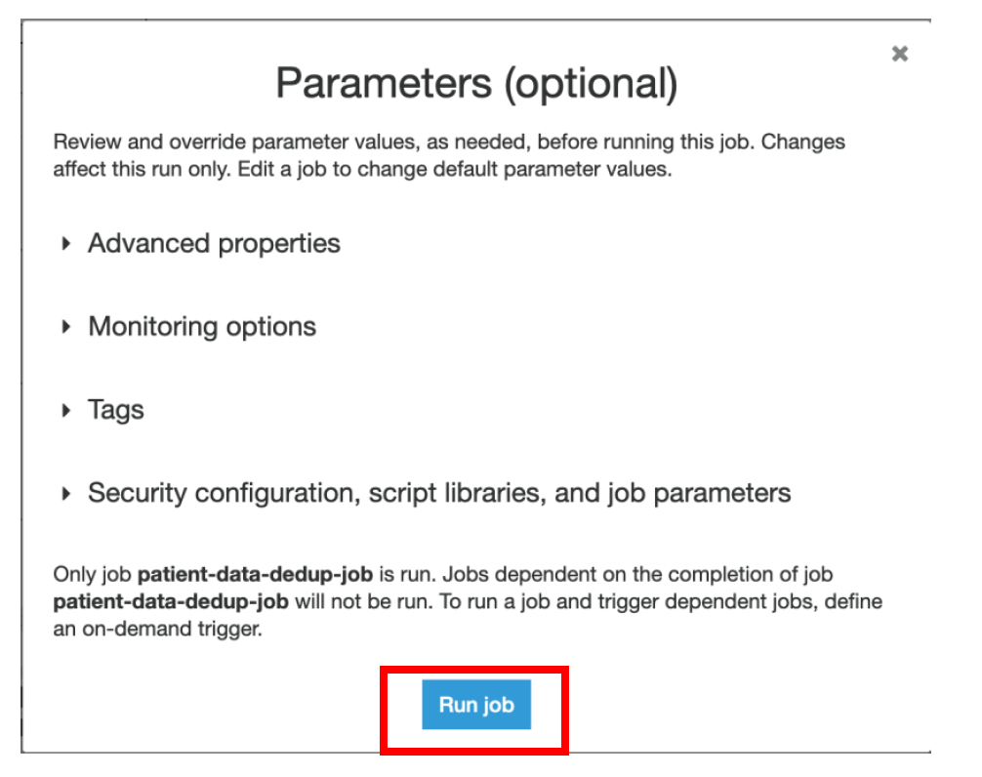The width and height of the screenshot is (982, 777).
Task: Click the triangle arrow beside Advanced properties
Action: pyautogui.click(x=65, y=244)
